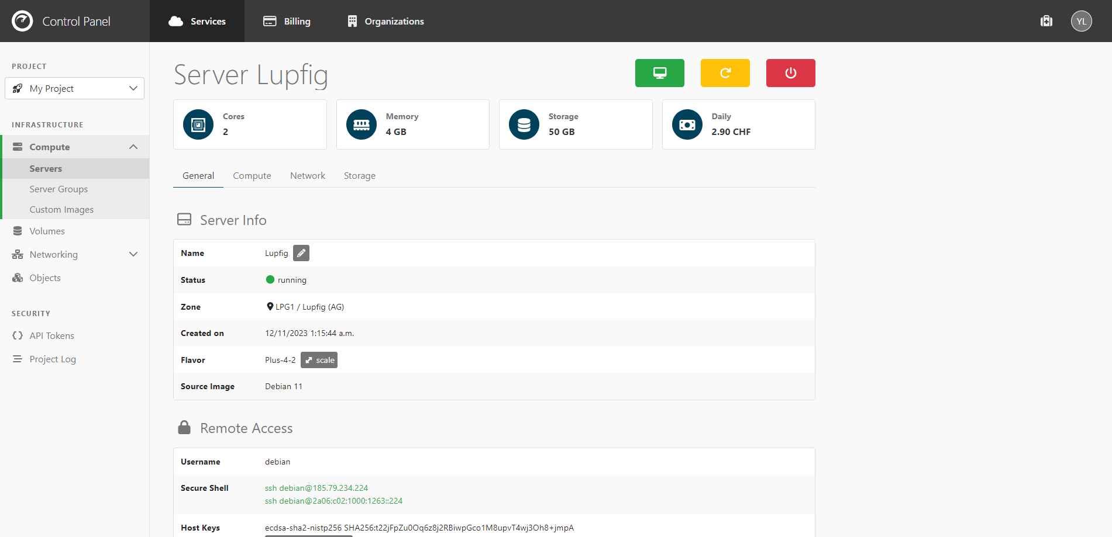Screen dimensions: 1112x537
Task: Open the YL user avatar menu
Action: coord(1082,21)
